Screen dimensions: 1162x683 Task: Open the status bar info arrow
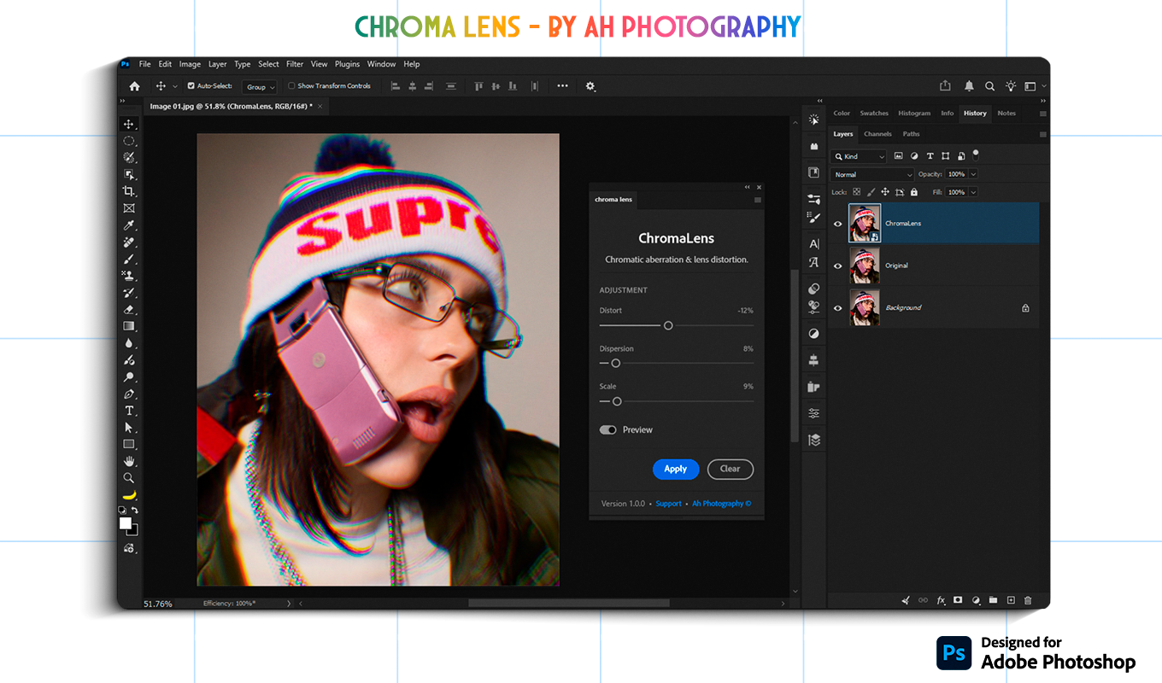tap(288, 604)
